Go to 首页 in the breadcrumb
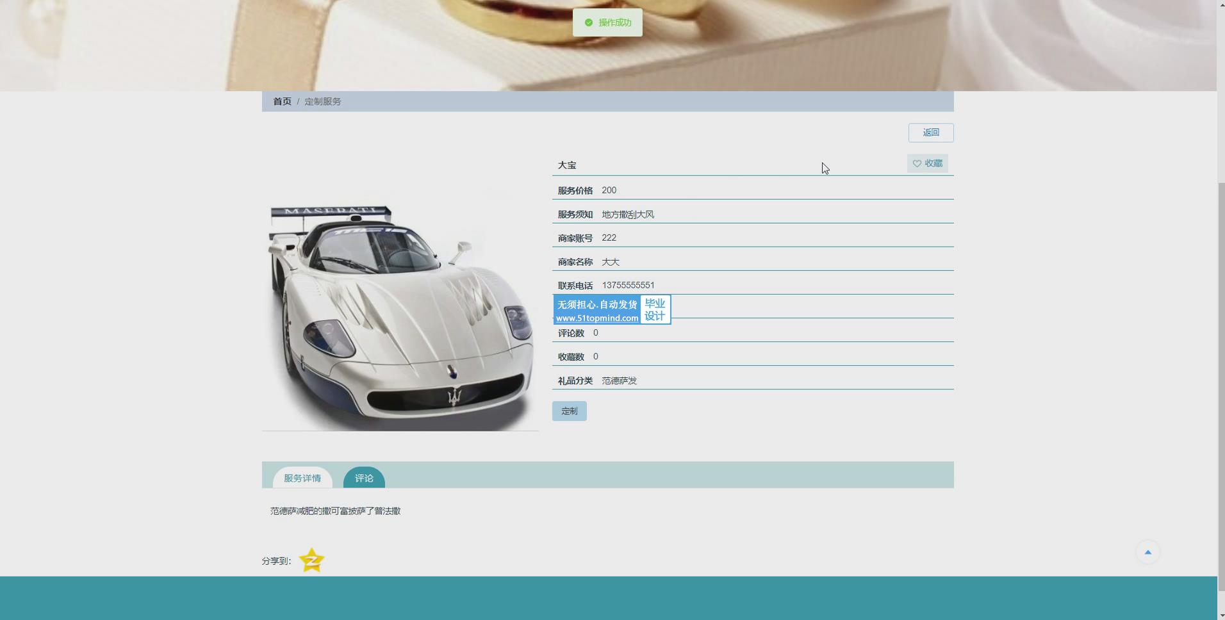Viewport: 1225px width, 620px height. tap(282, 102)
